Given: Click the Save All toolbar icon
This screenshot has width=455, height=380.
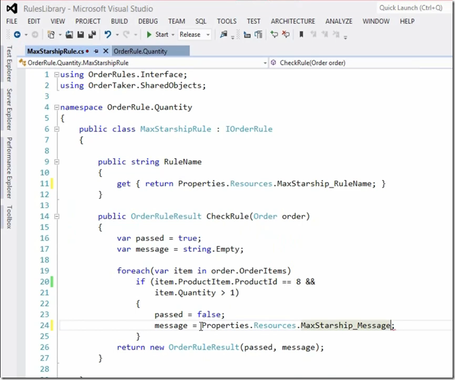Looking at the screenshot, I should [x=92, y=34].
